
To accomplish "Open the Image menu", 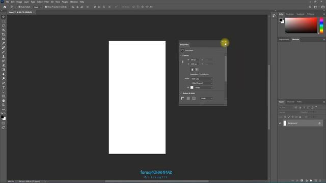I will tap(19, 2).
